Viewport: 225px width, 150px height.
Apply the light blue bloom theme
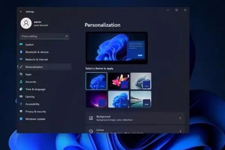(x=118, y=99)
